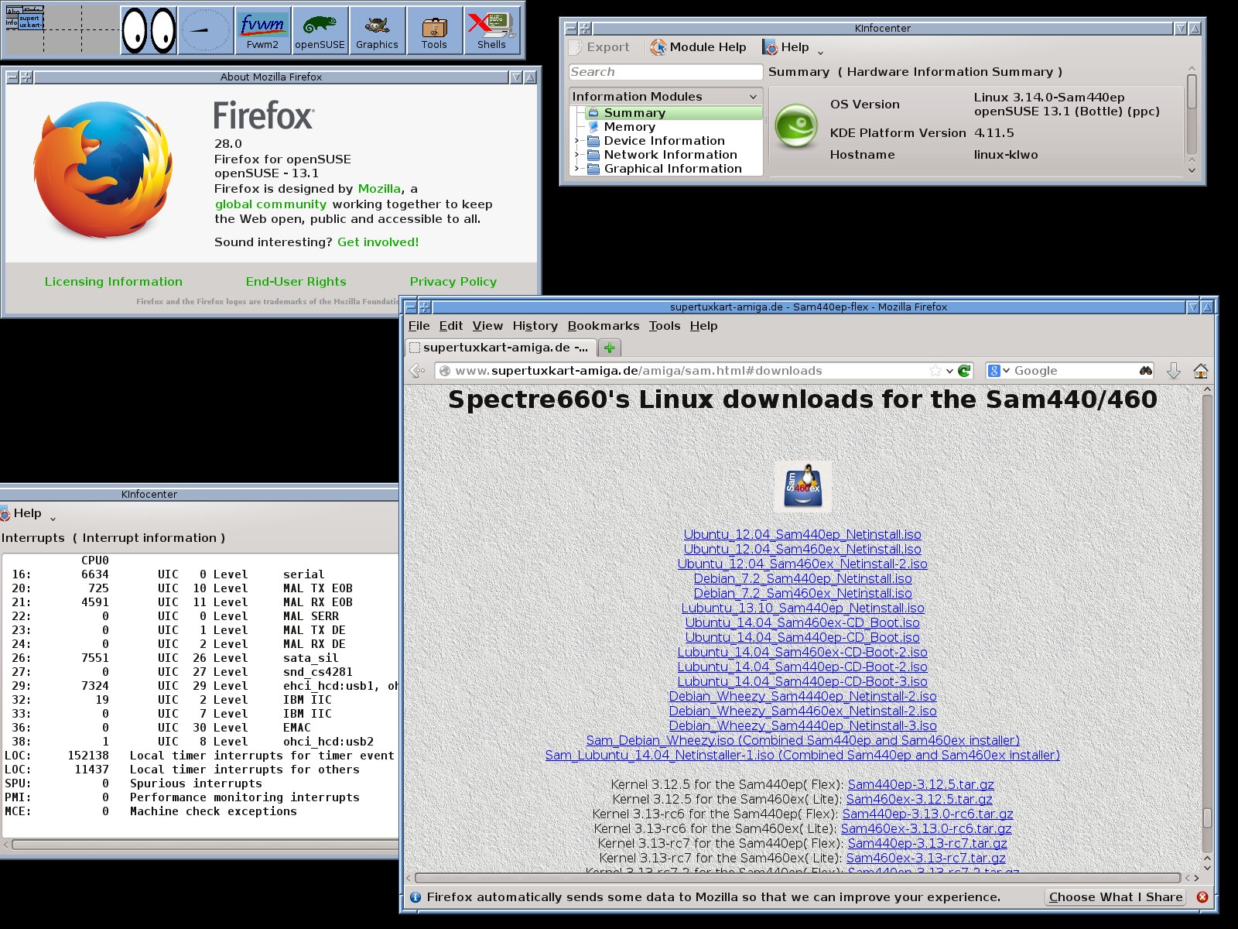Expand the Device Information tree node
Viewport: 1238px width, 929px height.
click(x=576, y=141)
